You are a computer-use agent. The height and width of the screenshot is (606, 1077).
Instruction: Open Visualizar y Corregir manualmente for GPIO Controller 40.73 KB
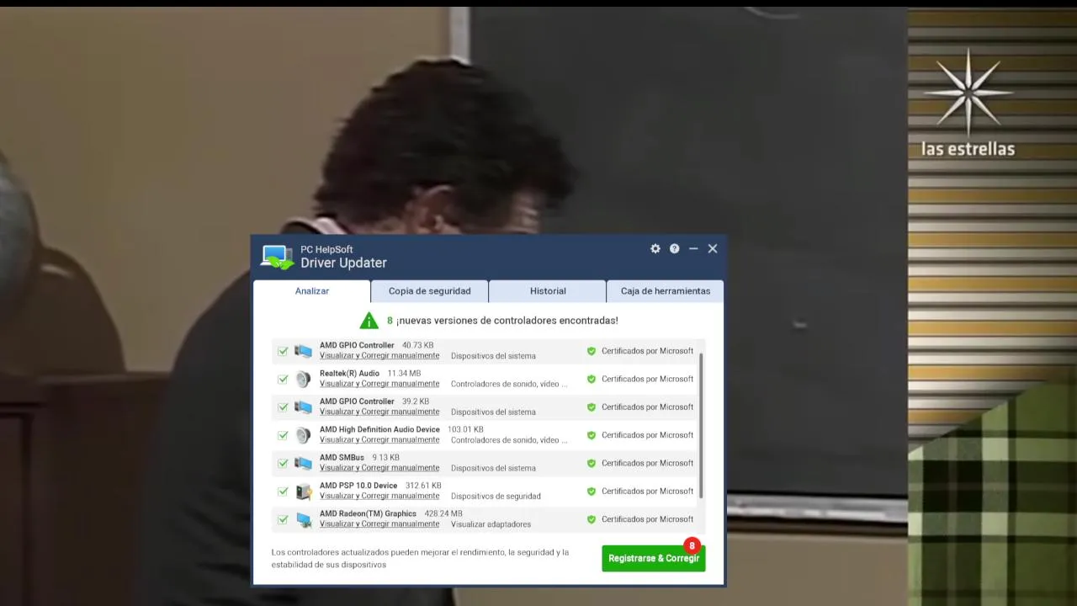(x=379, y=355)
